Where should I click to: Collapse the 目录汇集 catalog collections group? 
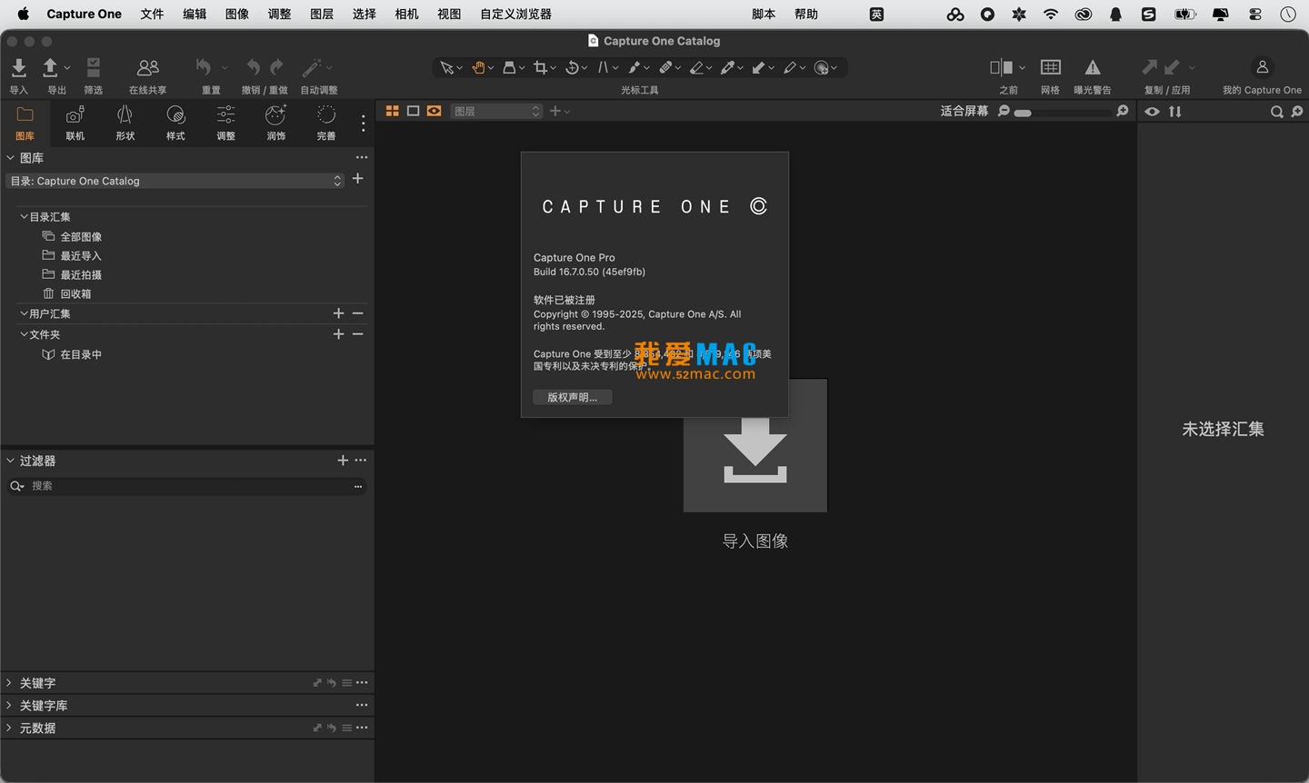(x=23, y=216)
